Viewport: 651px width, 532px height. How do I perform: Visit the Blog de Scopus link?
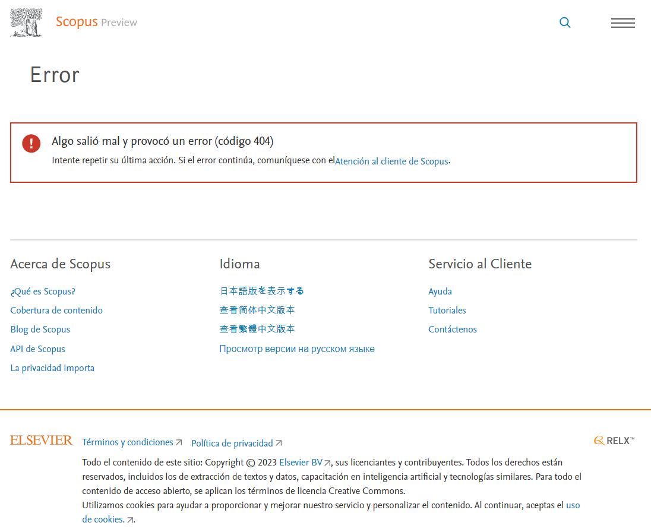click(x=40, y=330)
